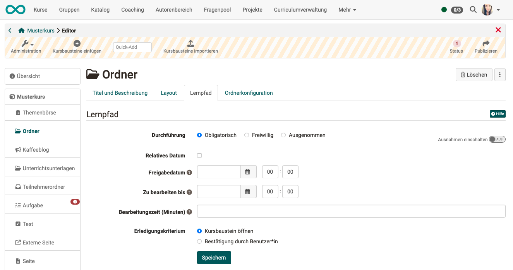This screenshot has width=513, height=270.
Task: Click the Publizieren icon
Action: pyautogui.click(x=486, y=43)
